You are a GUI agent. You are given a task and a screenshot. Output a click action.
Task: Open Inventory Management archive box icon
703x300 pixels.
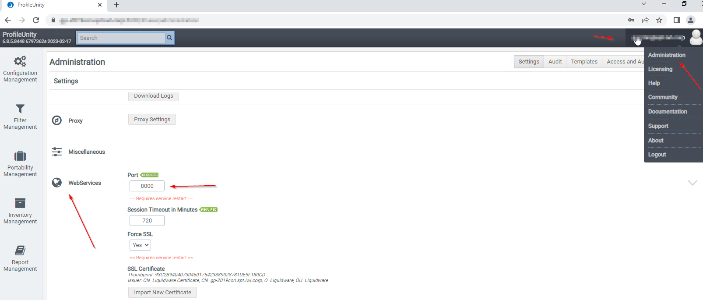point(20,203)
